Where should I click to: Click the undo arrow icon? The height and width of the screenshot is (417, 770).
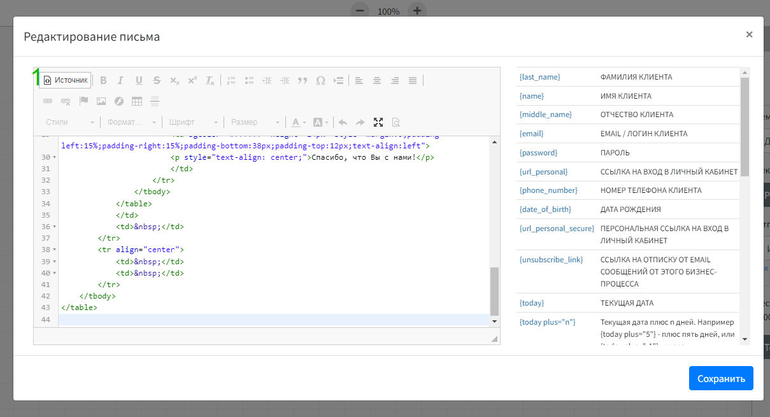pyautogui.click(x=343, y=122)
